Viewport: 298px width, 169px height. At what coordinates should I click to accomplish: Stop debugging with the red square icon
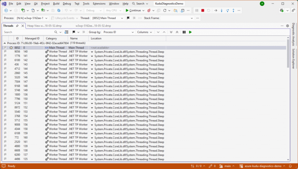click(203, 10)
